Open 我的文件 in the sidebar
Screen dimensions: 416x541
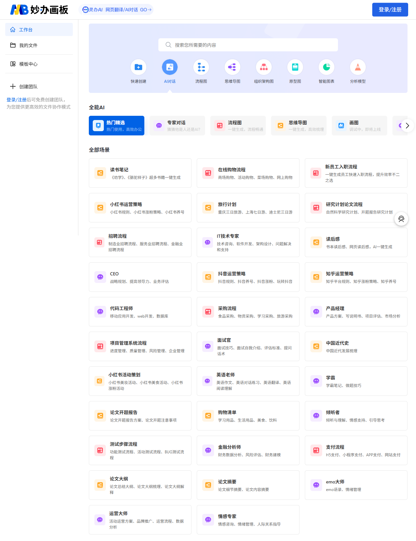pos(28,45)
